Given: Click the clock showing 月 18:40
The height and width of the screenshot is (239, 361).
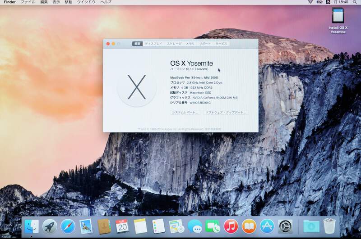Looking at the screenshot, I should pos(341,2).
